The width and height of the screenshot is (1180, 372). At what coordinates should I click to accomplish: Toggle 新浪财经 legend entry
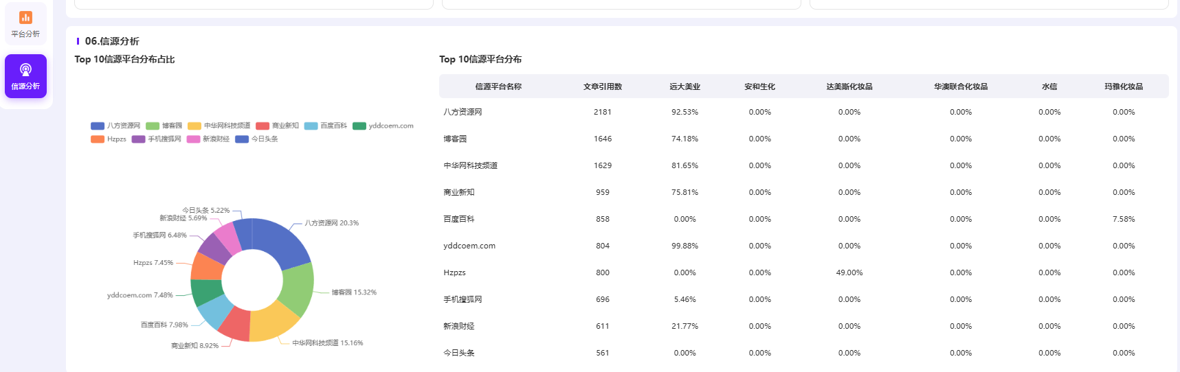[208, 139]
